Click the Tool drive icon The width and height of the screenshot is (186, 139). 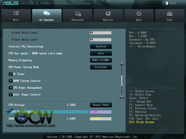169,14
